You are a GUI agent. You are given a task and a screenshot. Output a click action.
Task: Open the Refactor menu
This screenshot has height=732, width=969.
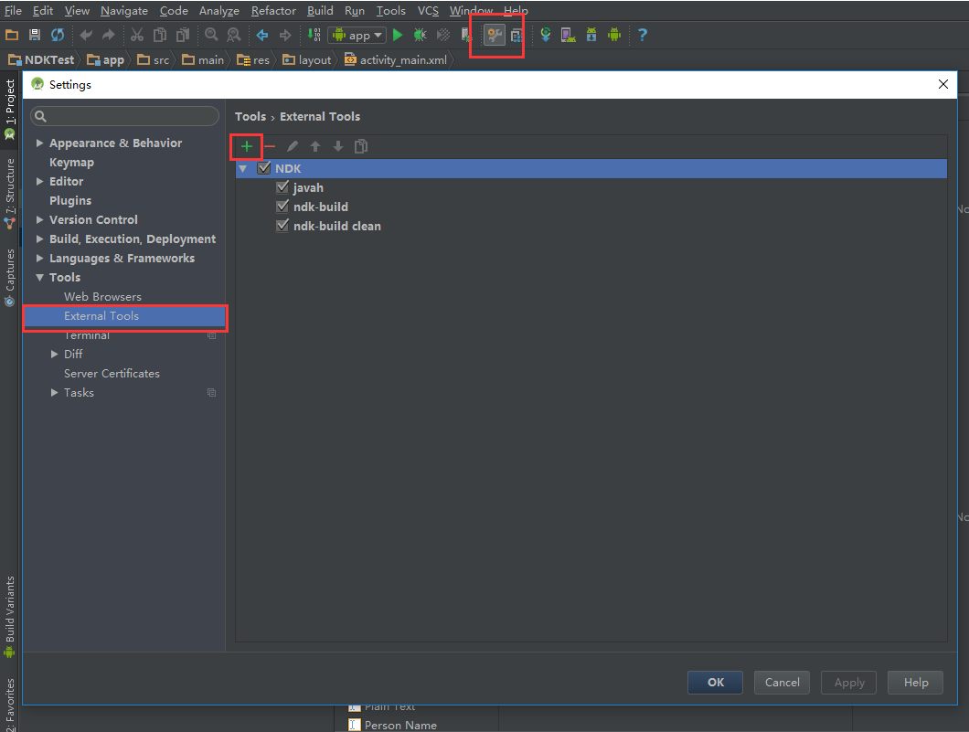tap(273, 10)
